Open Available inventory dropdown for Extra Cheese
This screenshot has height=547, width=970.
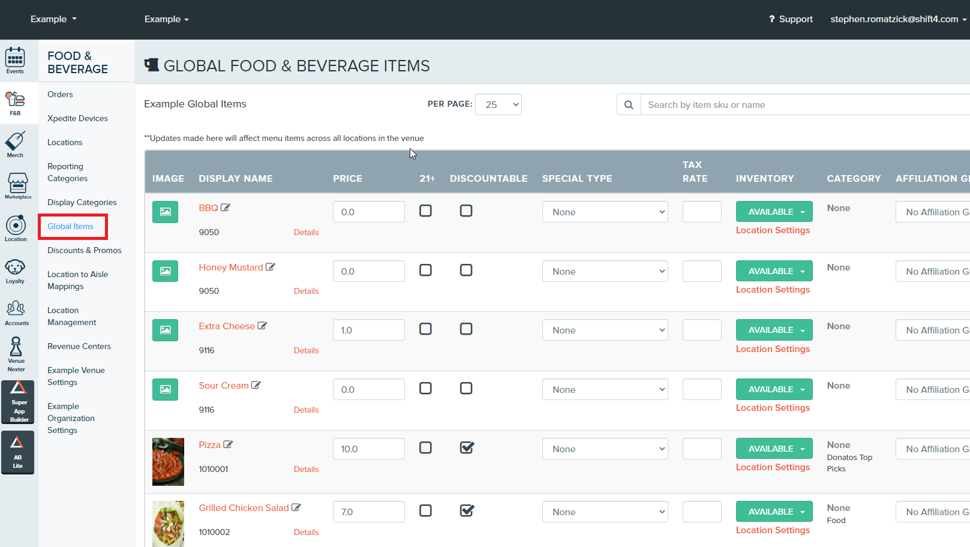[774, 330]
